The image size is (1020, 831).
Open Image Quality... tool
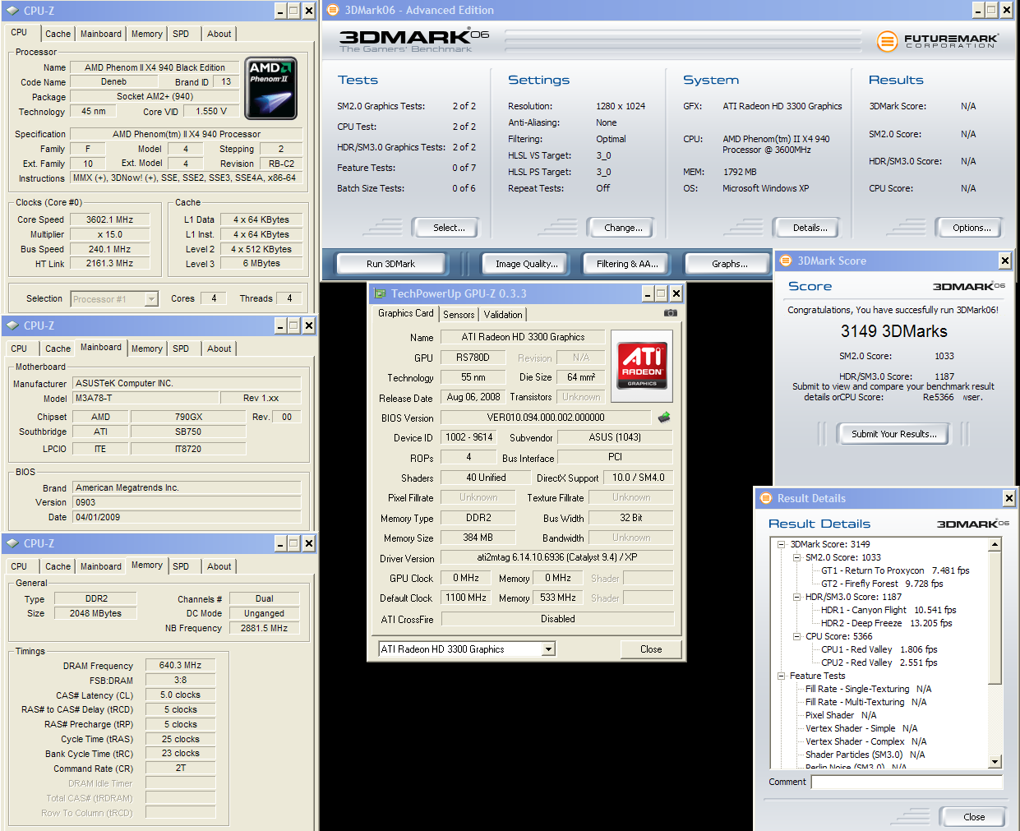point(526,264)
